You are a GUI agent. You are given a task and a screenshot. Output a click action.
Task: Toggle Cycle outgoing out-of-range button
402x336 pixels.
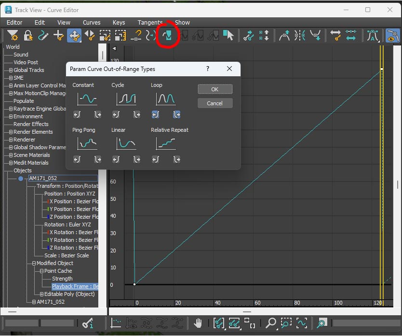pos(136,114)
